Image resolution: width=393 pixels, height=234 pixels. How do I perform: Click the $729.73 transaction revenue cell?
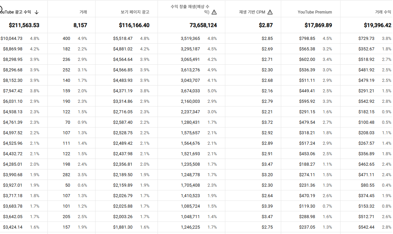(x=366, y=39)
